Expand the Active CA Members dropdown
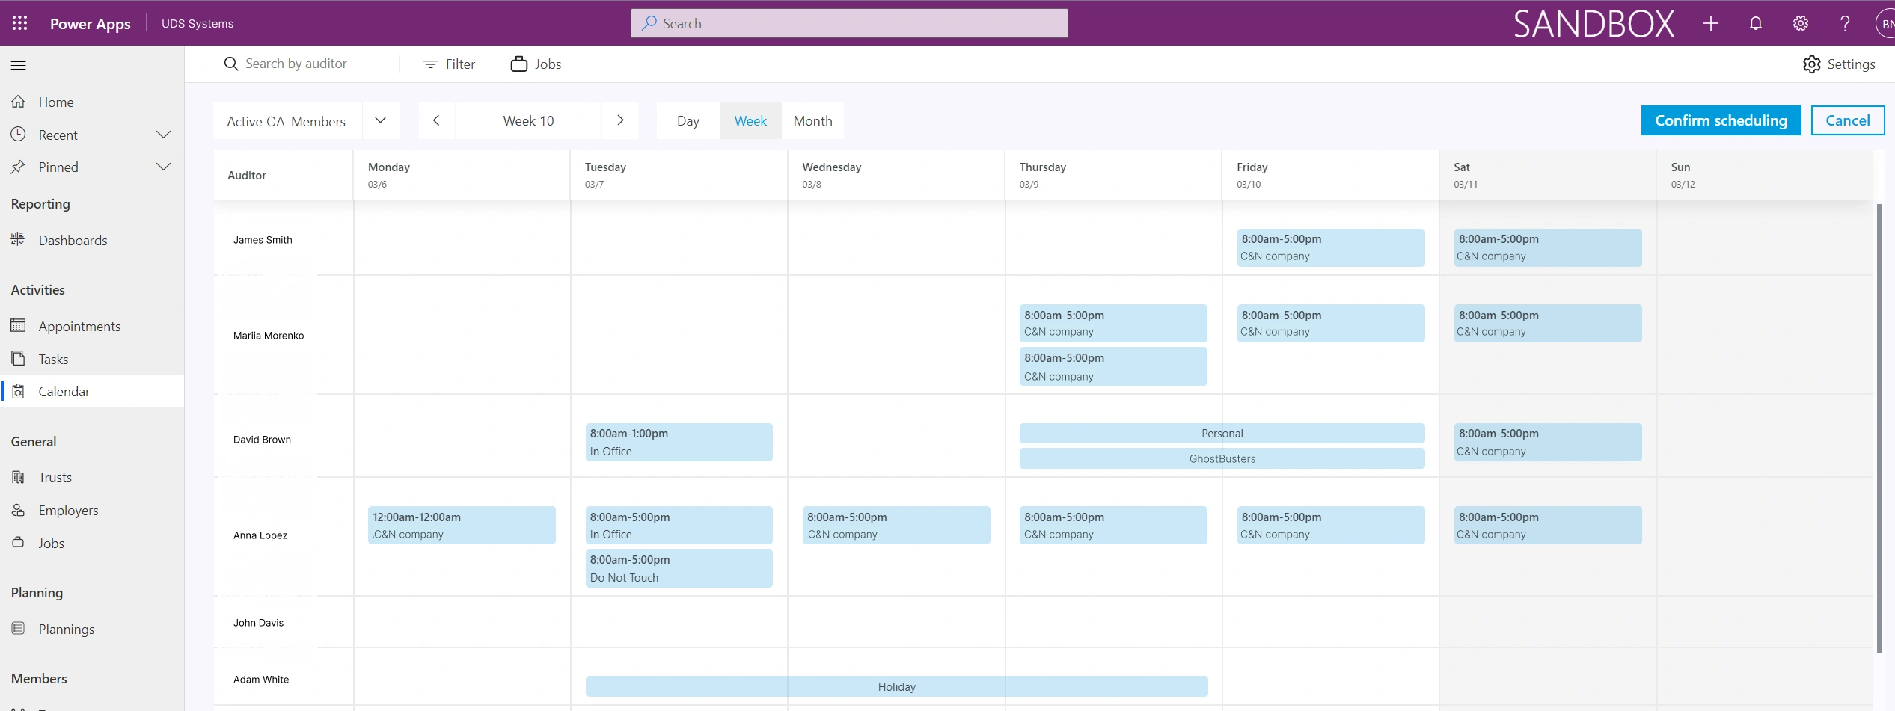This screenshot has height=711, width=1895. point(380,120)
